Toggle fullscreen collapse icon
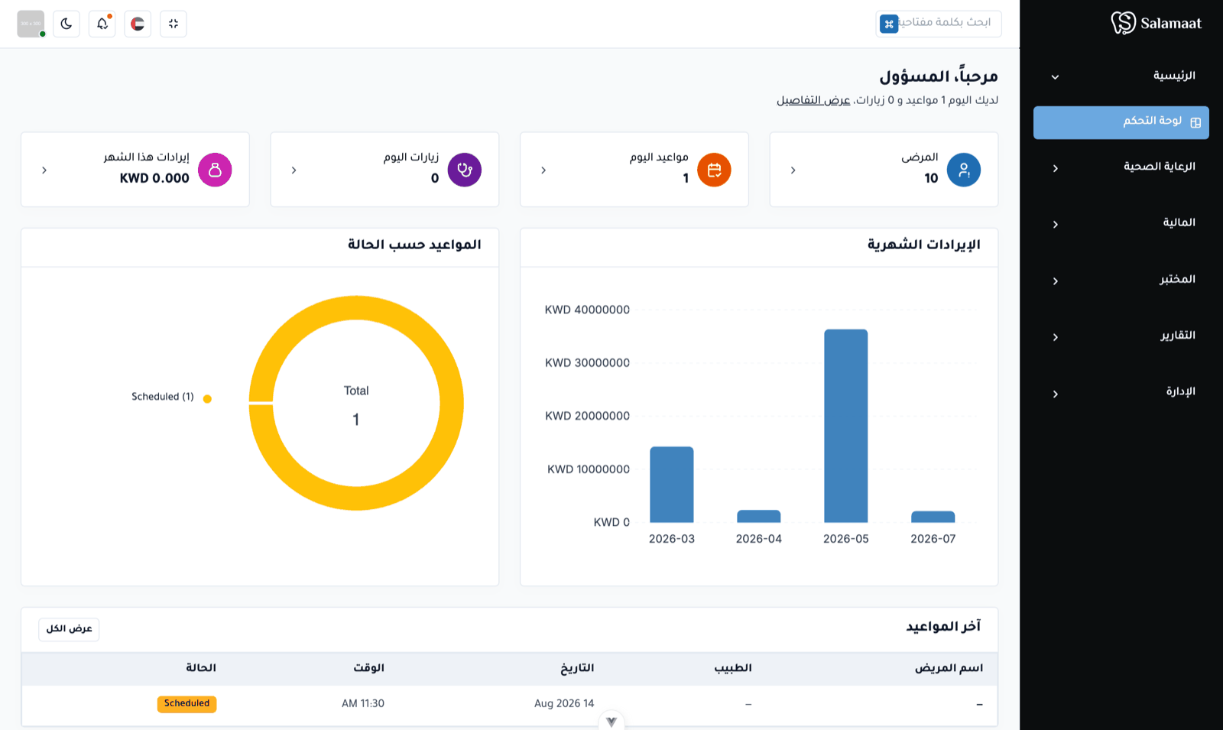The height and width of the screenshot is (730, 1223). [x=174, y=24]
